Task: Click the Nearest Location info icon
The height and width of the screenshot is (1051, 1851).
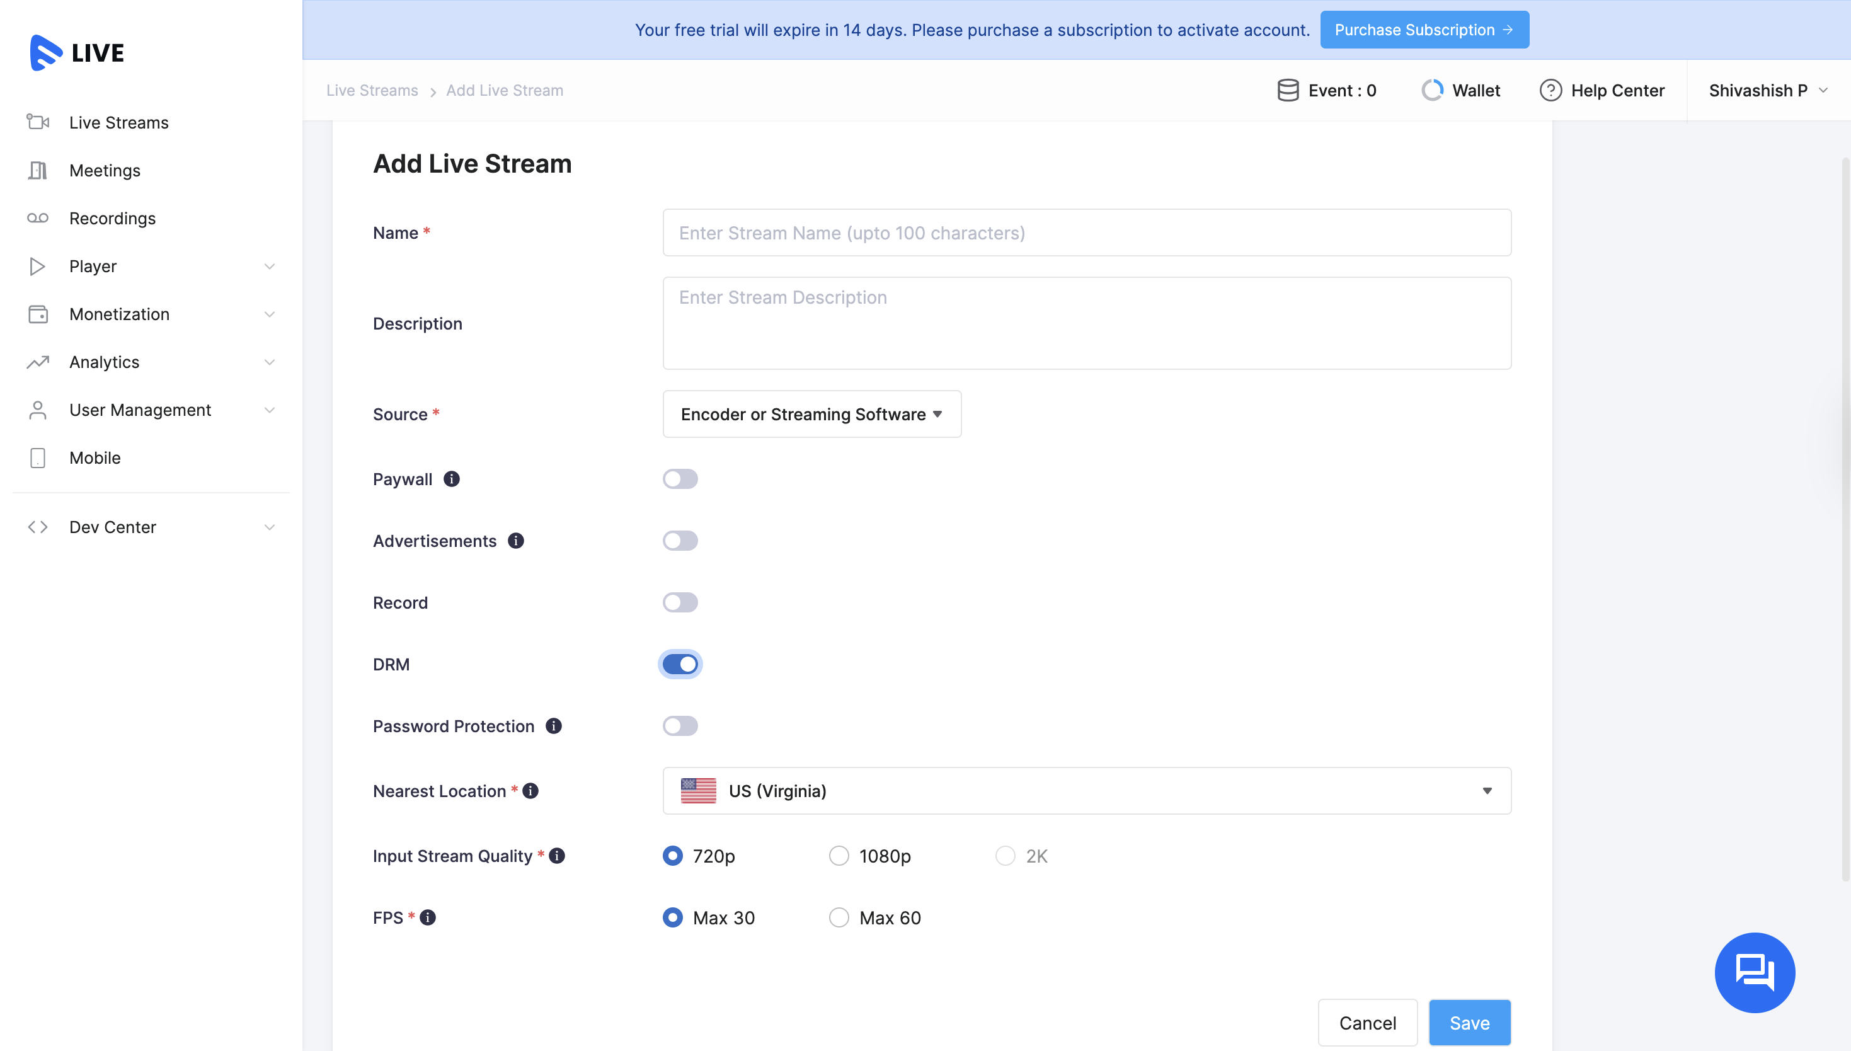Action: pos(530,791)
